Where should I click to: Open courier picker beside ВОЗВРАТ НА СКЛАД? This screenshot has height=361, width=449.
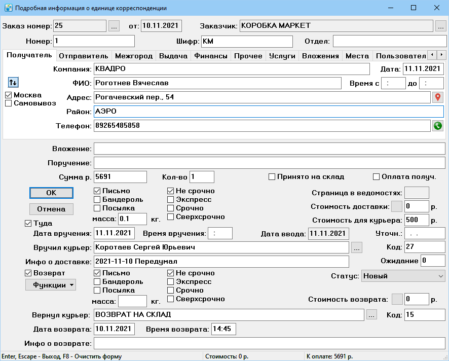[371, 315]
